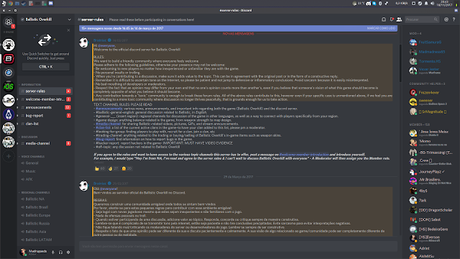Image resolution: width=460 pixels, height=259 pixels.
Task: Open the LBC server icon
Action: click(9, 101)
